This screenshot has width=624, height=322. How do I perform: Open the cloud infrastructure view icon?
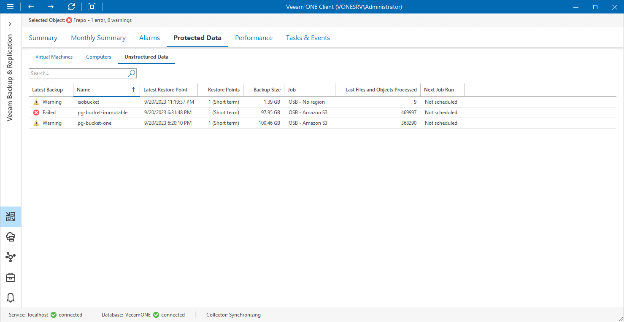click(x=11, y=237)
